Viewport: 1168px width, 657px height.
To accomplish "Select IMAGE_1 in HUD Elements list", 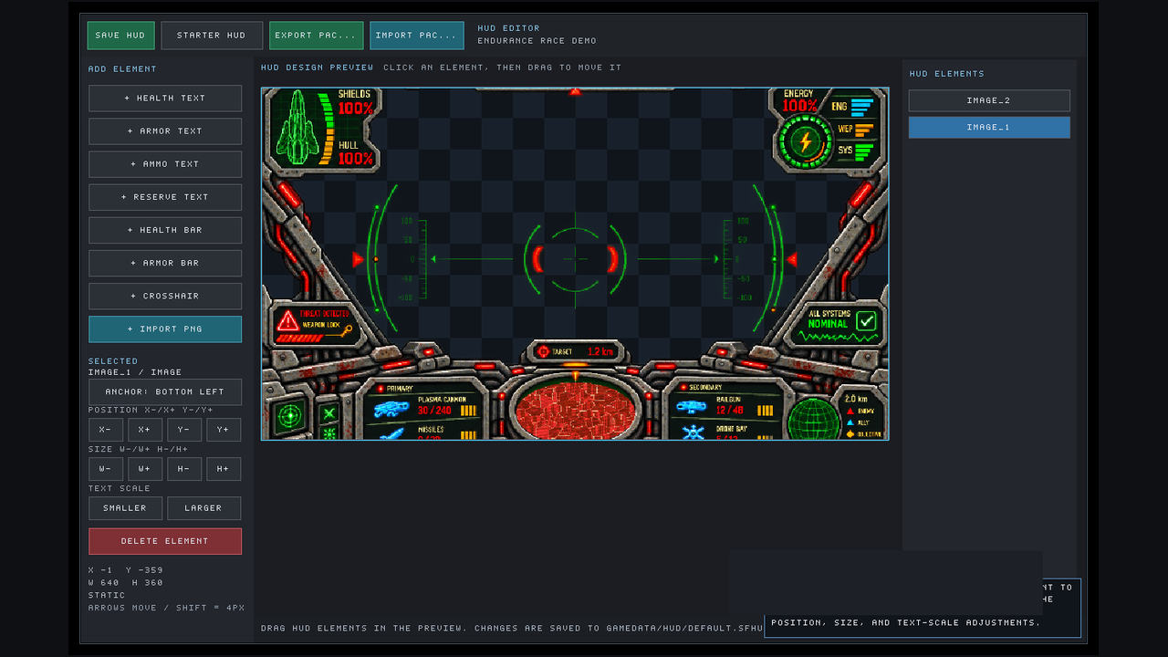I will (x=989, y=128).
